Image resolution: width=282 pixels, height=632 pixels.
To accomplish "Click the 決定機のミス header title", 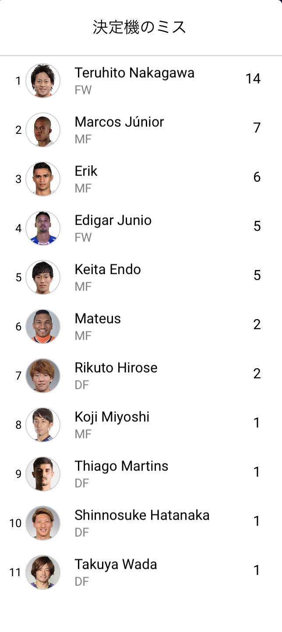I will 140,27.
